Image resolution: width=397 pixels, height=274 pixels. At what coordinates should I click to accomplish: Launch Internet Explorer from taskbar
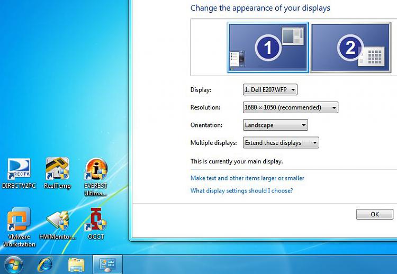tap(45, 264)
